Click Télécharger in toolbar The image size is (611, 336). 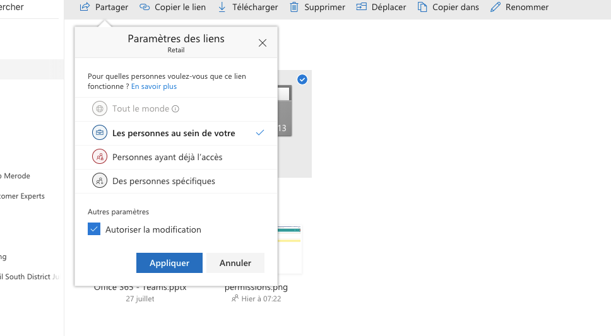click(248, 7)
